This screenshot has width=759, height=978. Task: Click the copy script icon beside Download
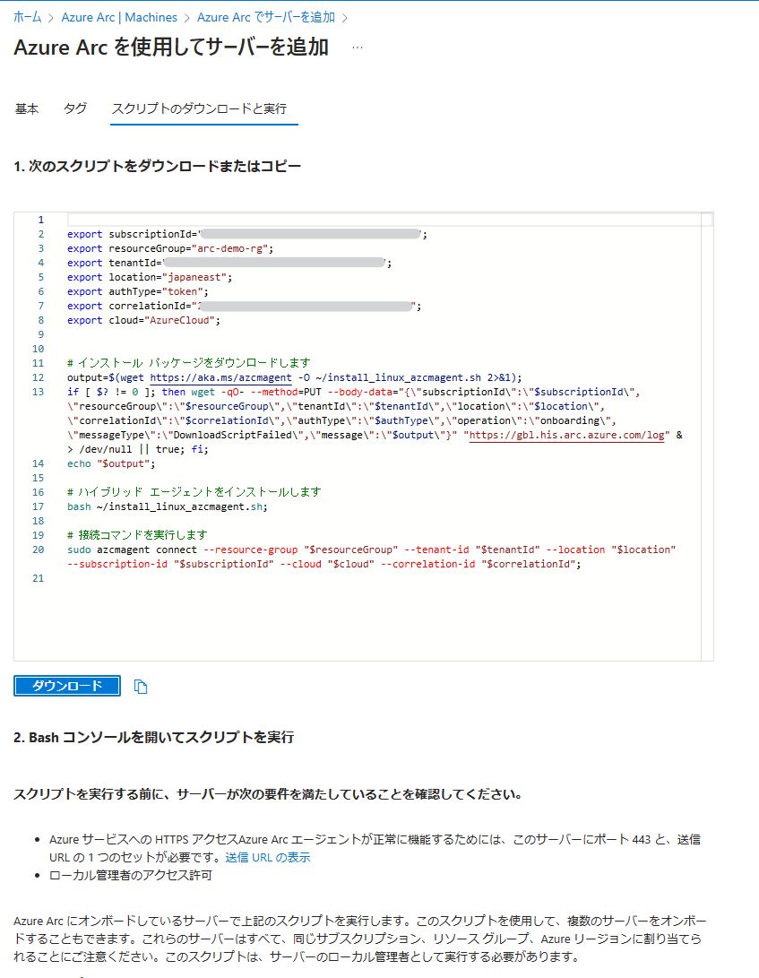tap(141, 687)
